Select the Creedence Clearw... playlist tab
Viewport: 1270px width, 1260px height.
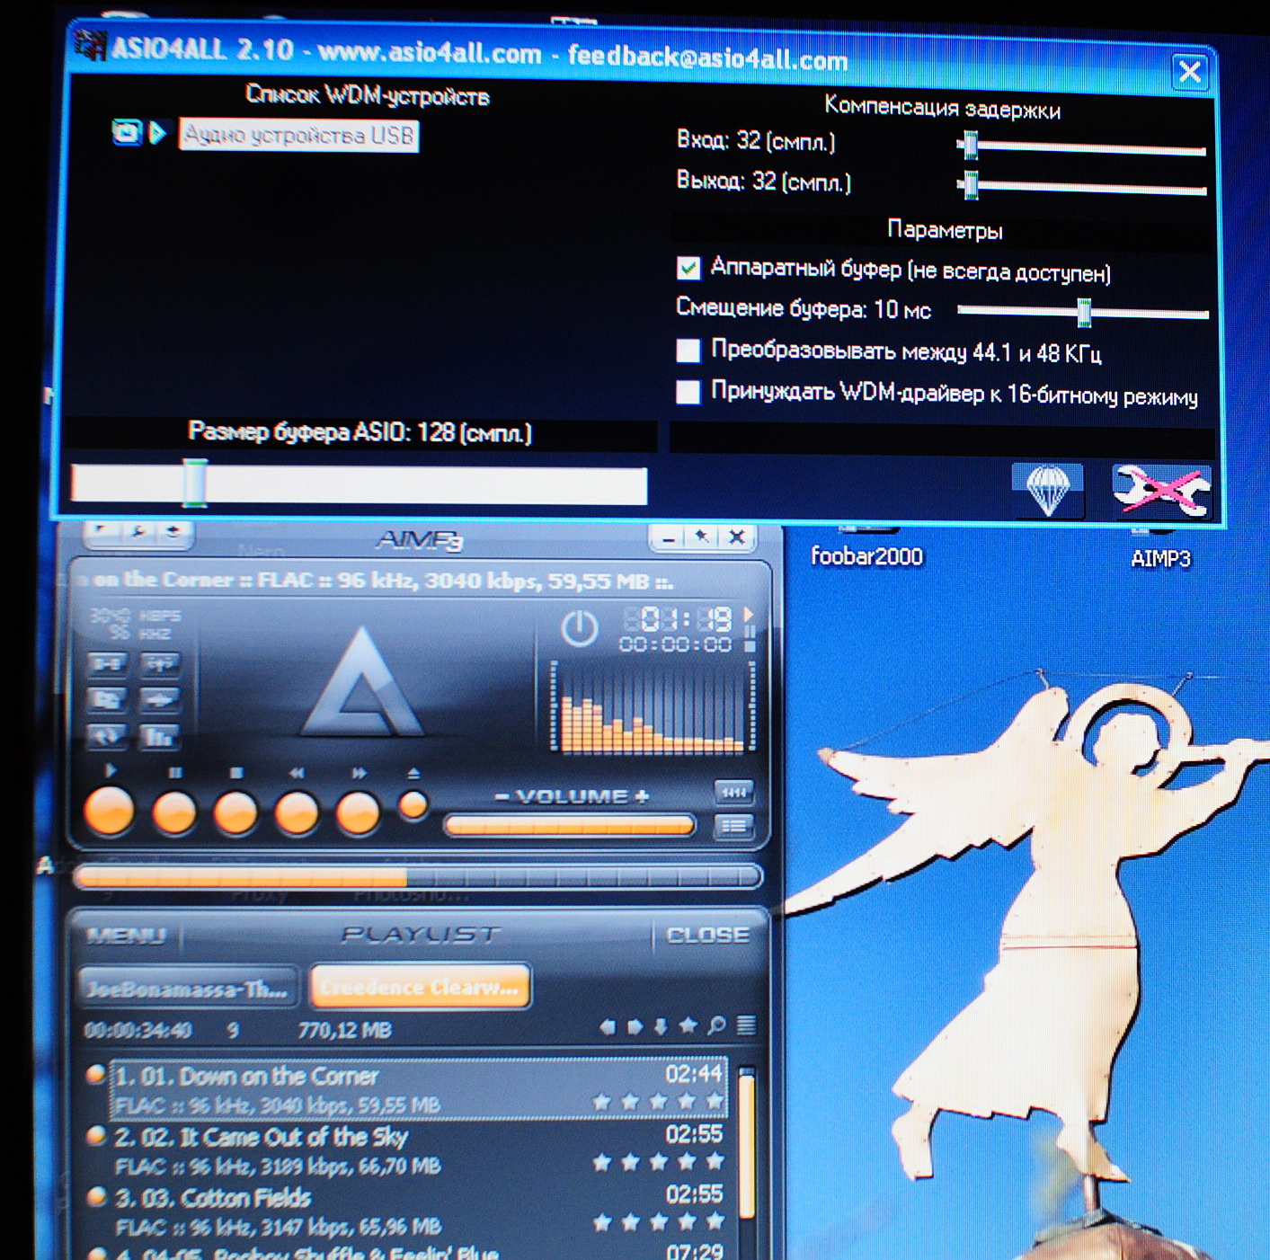[420, 988]
